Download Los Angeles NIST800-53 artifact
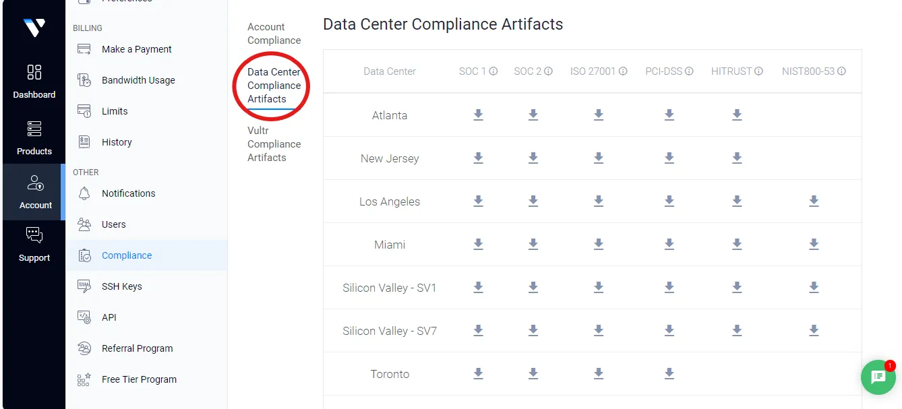Screen dimensions: 902x409 [x=814, y=201]
